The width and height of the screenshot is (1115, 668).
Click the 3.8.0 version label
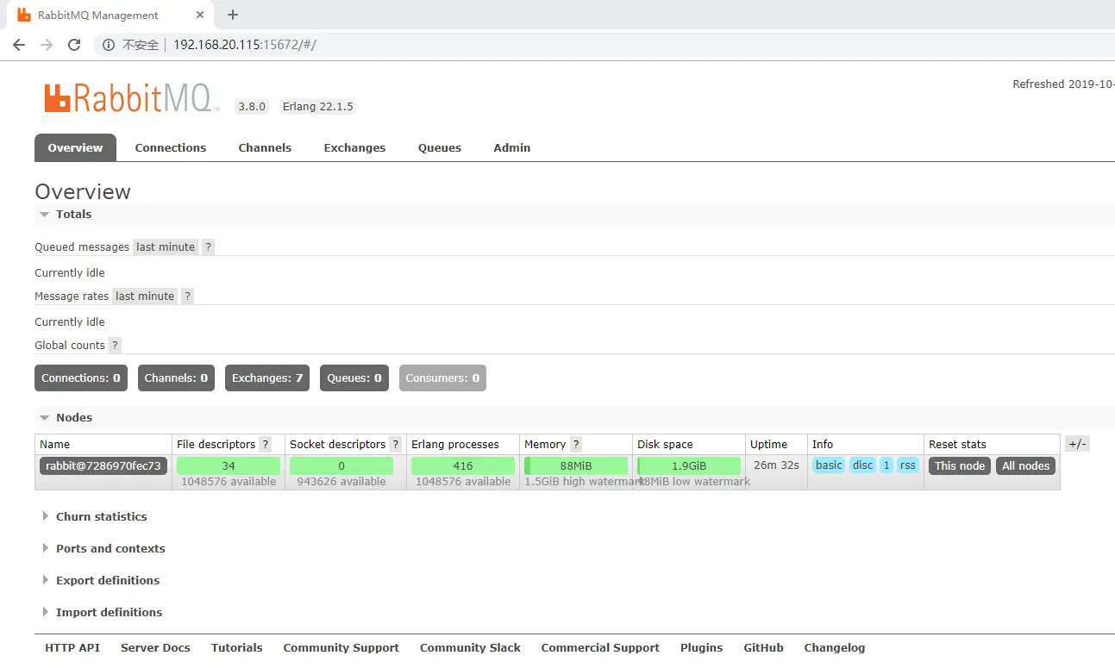tap(252, 107)
